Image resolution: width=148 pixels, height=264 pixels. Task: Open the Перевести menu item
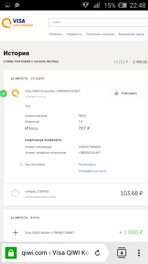(x=74, y=34)
